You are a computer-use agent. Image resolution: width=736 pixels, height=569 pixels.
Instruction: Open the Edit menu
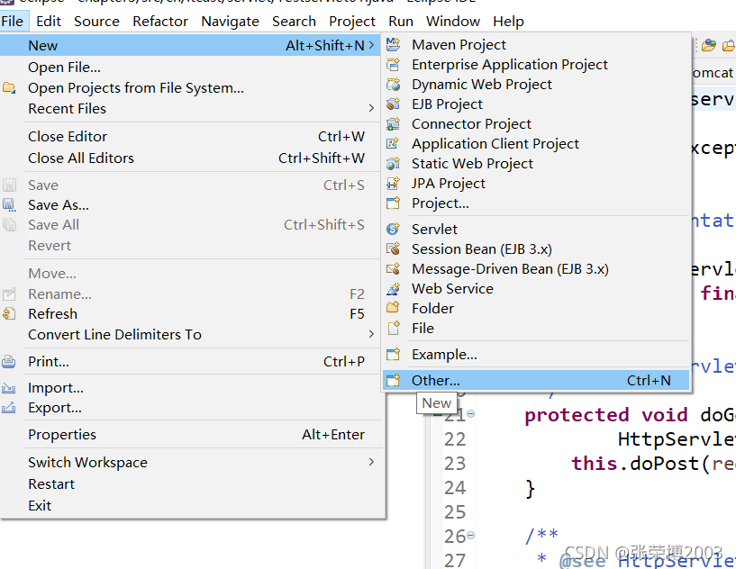pyautogui.click(x=49, y=21)
